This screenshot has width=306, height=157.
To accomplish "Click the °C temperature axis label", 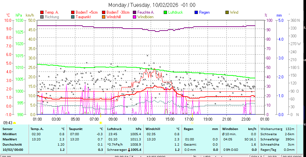I will point(8,15).
